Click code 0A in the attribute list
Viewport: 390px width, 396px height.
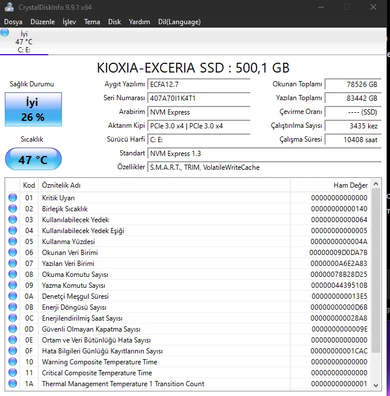tap(29, 296)
